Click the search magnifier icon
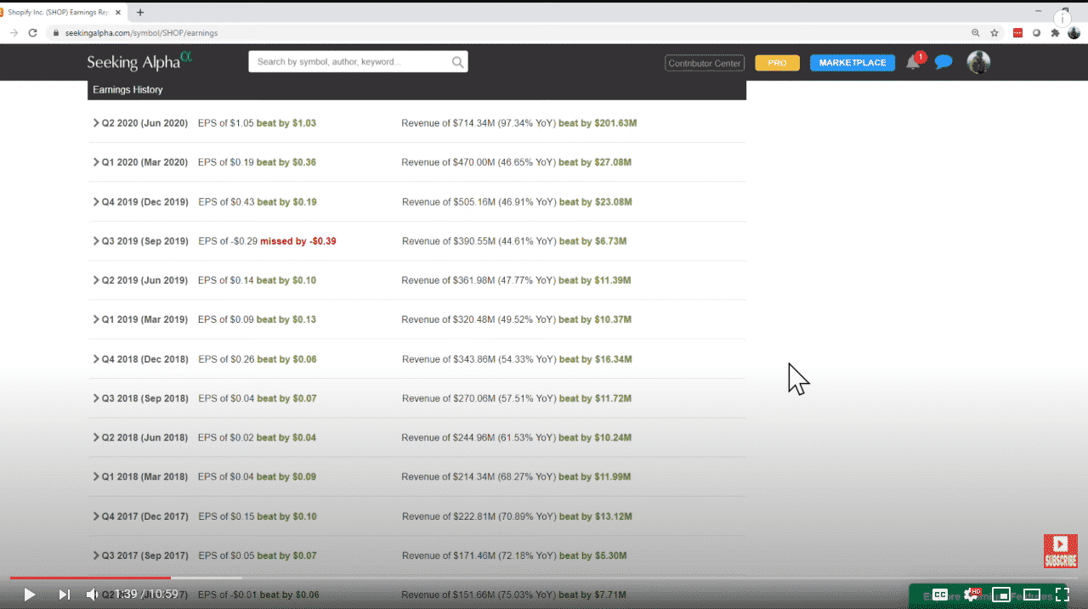The width and height of the screenshot is (1088, 609). point(457,62)
